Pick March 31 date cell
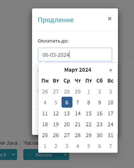 pos(110,135)
